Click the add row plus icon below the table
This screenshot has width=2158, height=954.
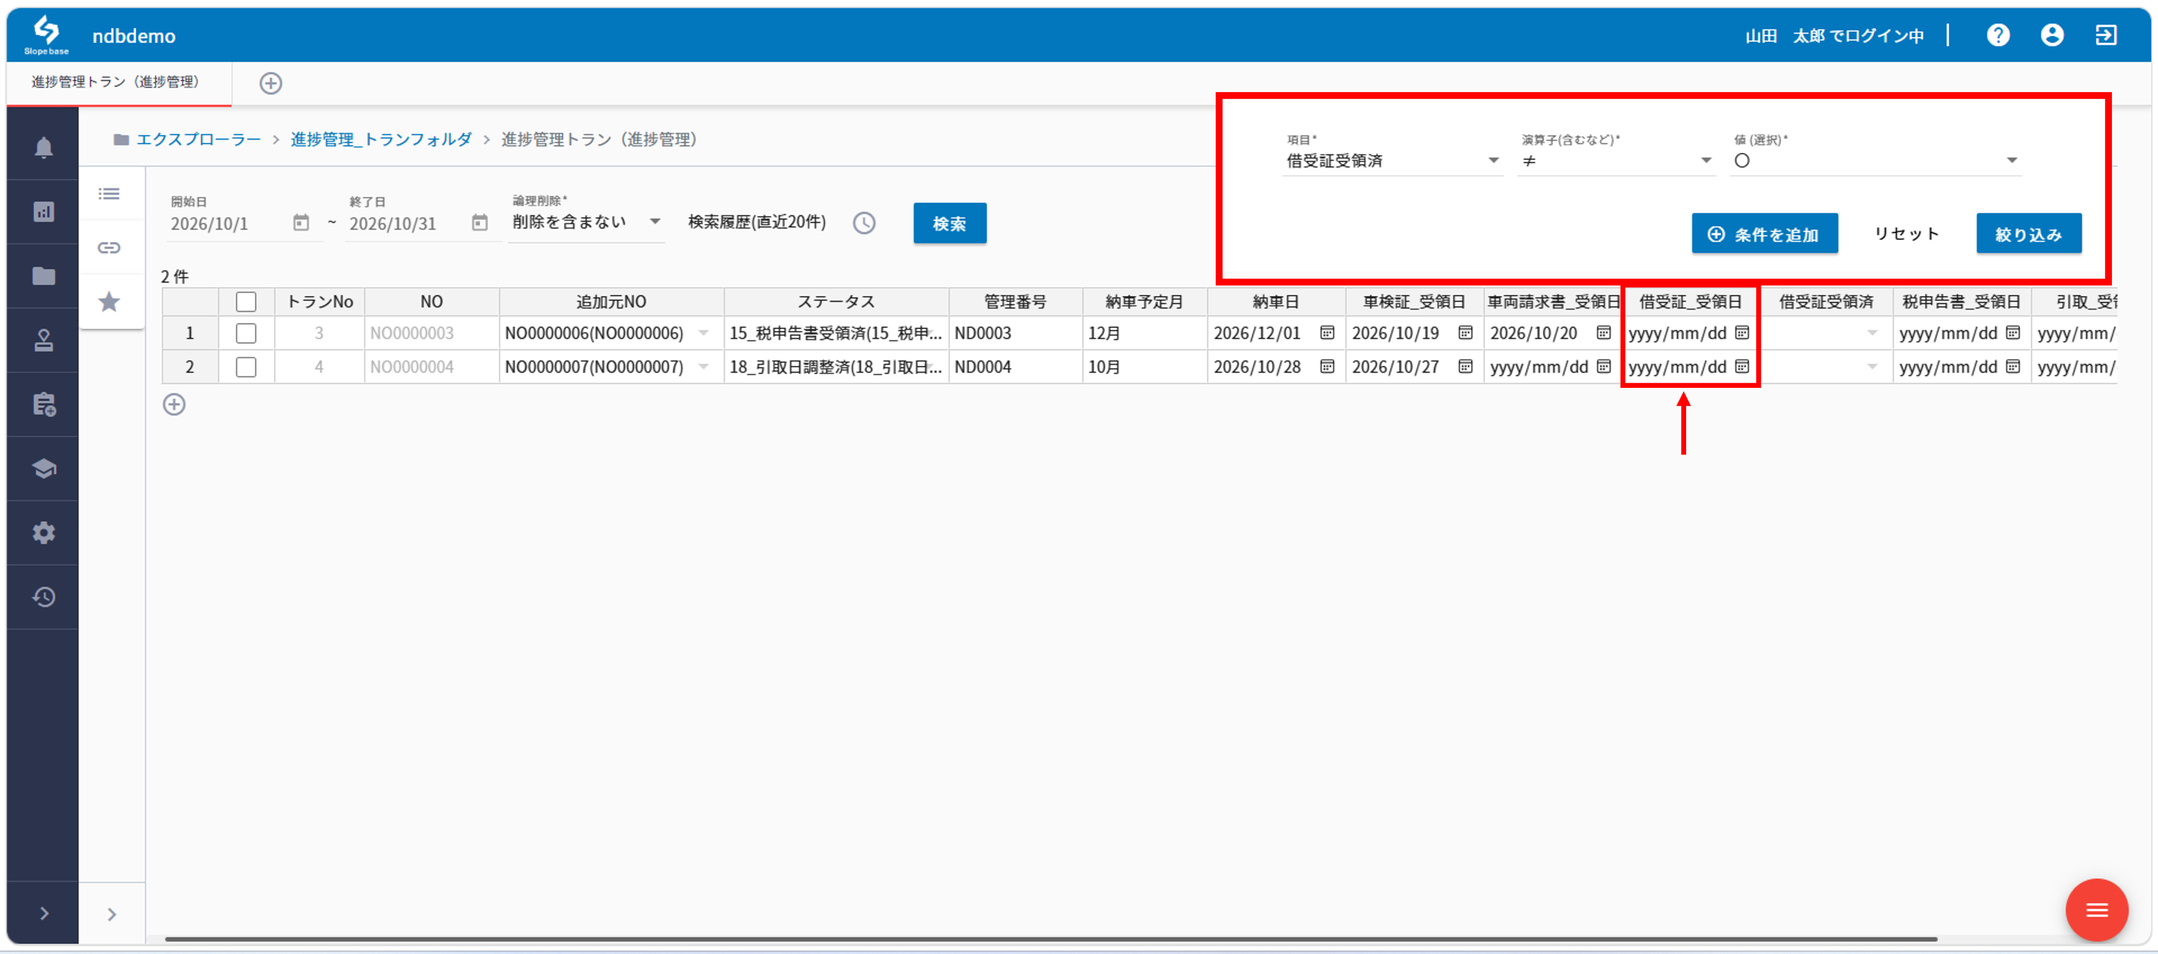pyautogui.click(x=174, y=404)
